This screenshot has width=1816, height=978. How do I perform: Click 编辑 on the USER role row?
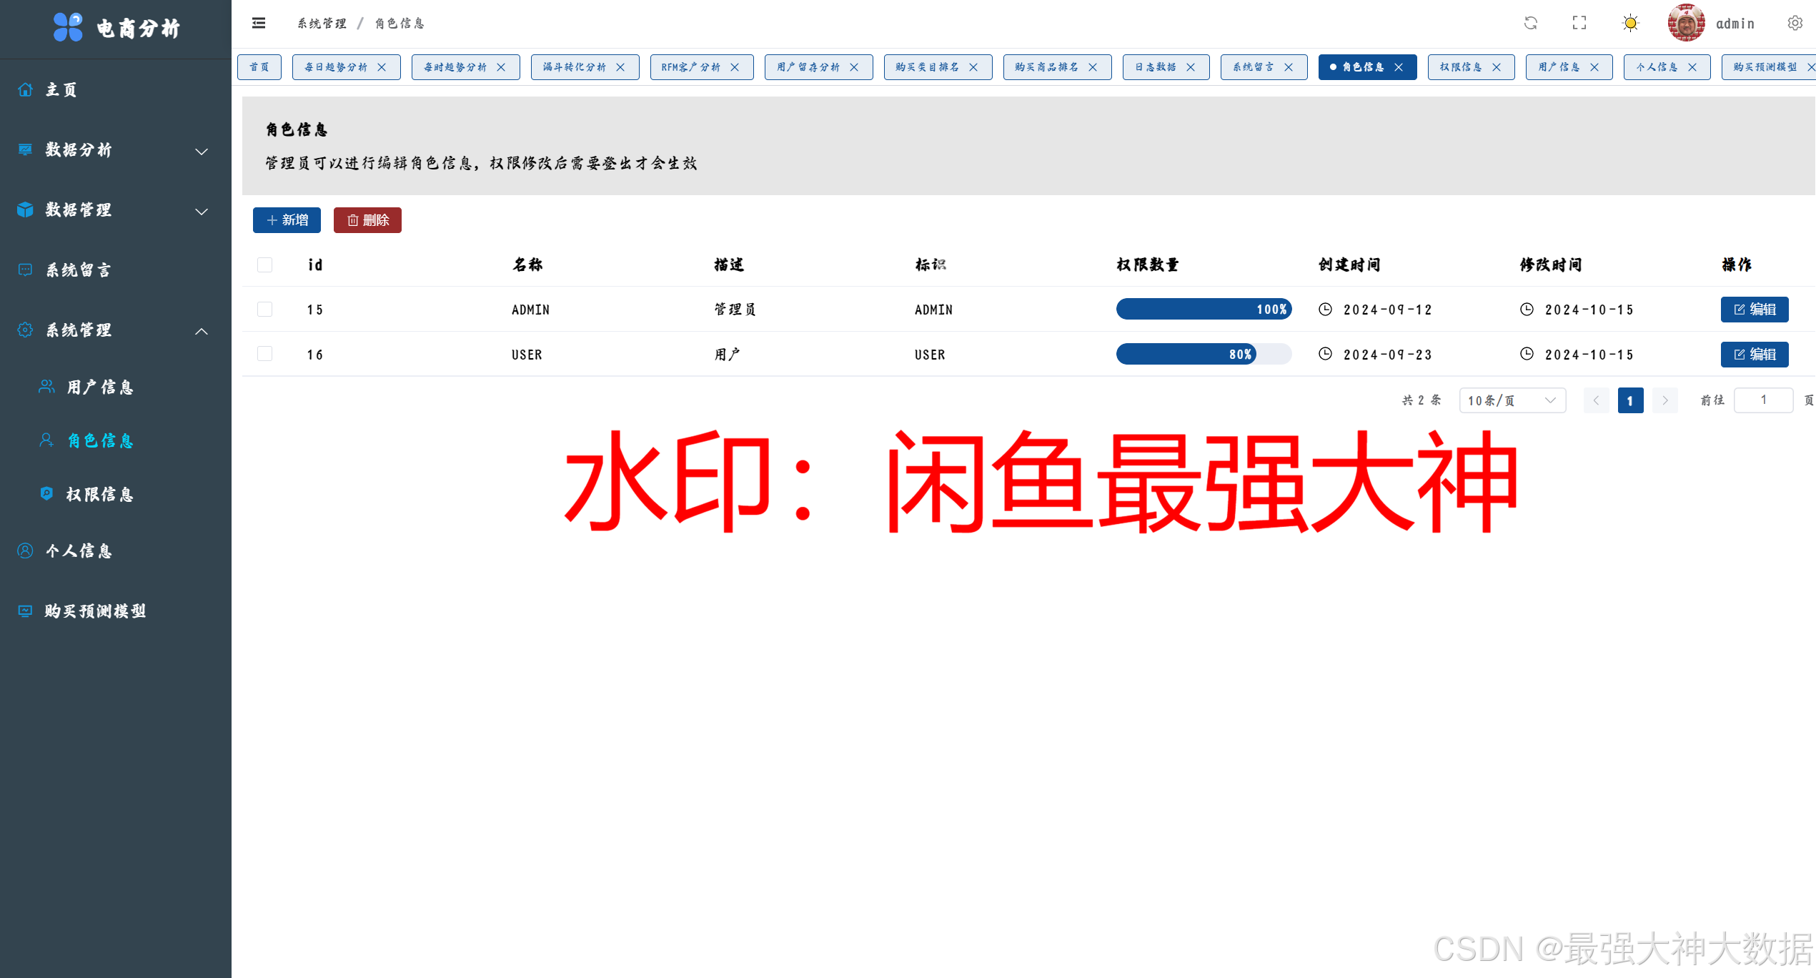pyautogui.click(x=1755, y=354)
